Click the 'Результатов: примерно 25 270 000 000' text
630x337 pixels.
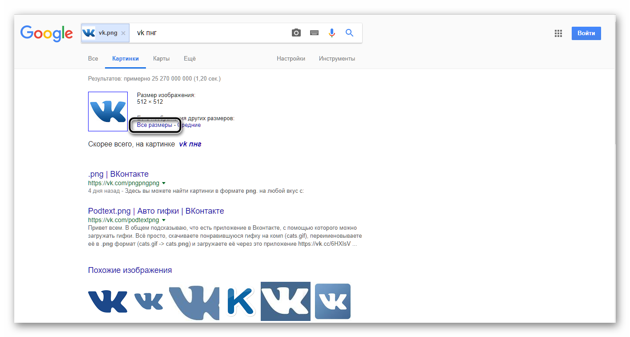tap(140, 79)
